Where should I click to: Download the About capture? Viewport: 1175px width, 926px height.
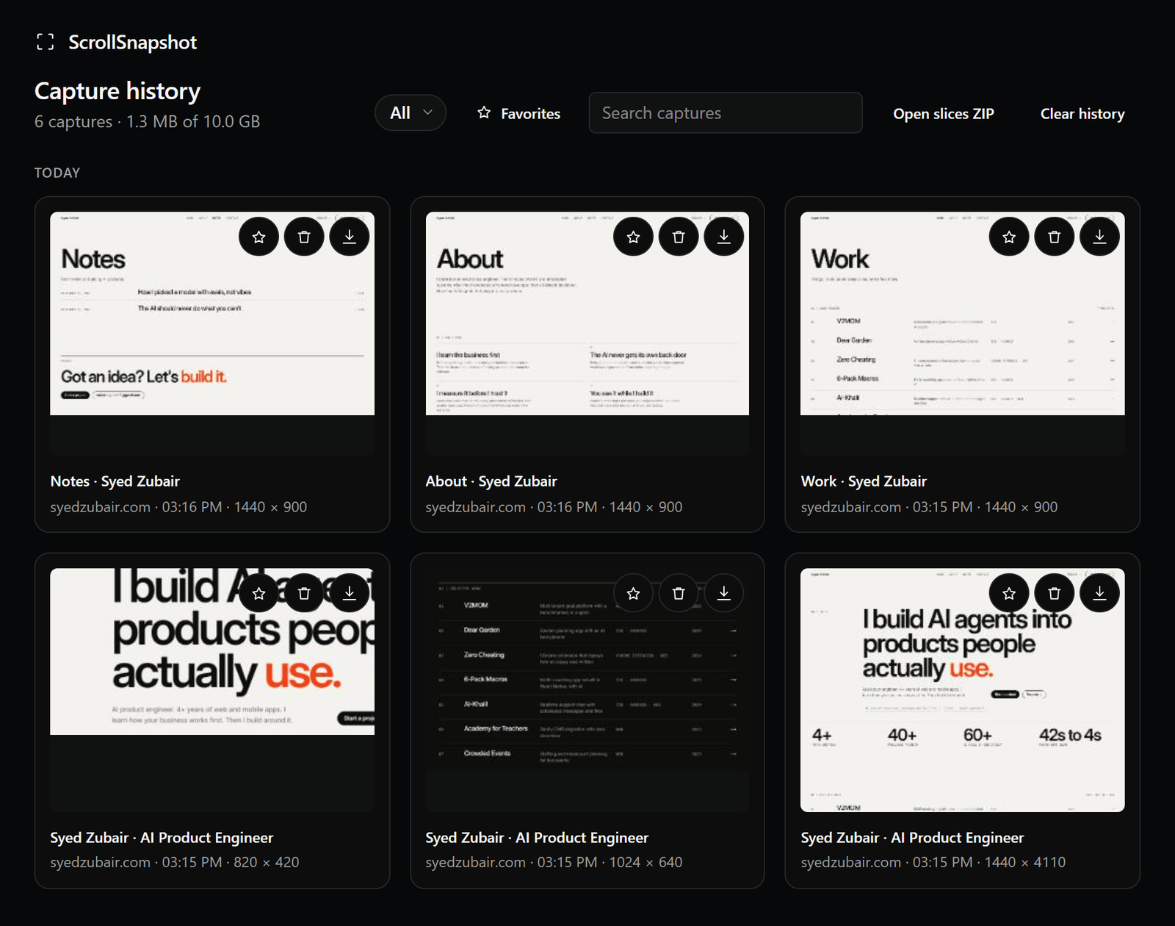(x=724, y=237)
